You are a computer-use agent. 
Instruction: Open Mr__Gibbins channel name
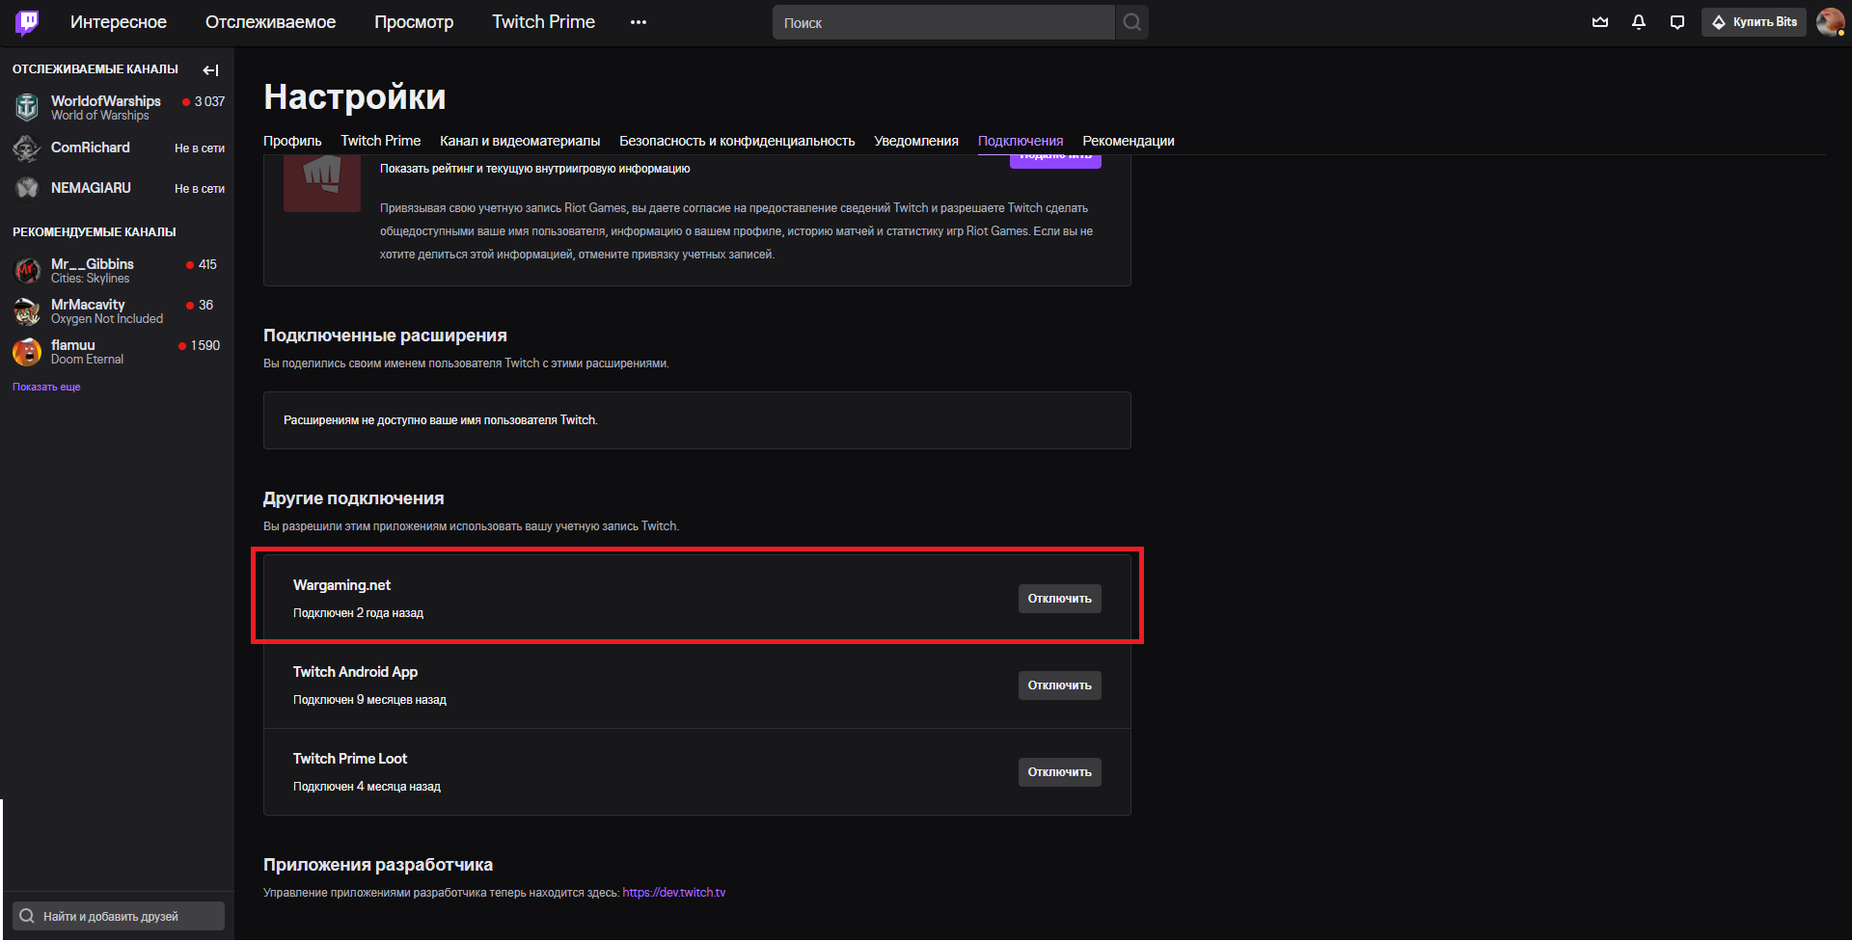point(93,264)
